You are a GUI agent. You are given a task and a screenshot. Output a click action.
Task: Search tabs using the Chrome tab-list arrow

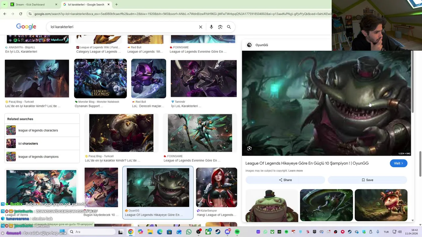(4, 5)
